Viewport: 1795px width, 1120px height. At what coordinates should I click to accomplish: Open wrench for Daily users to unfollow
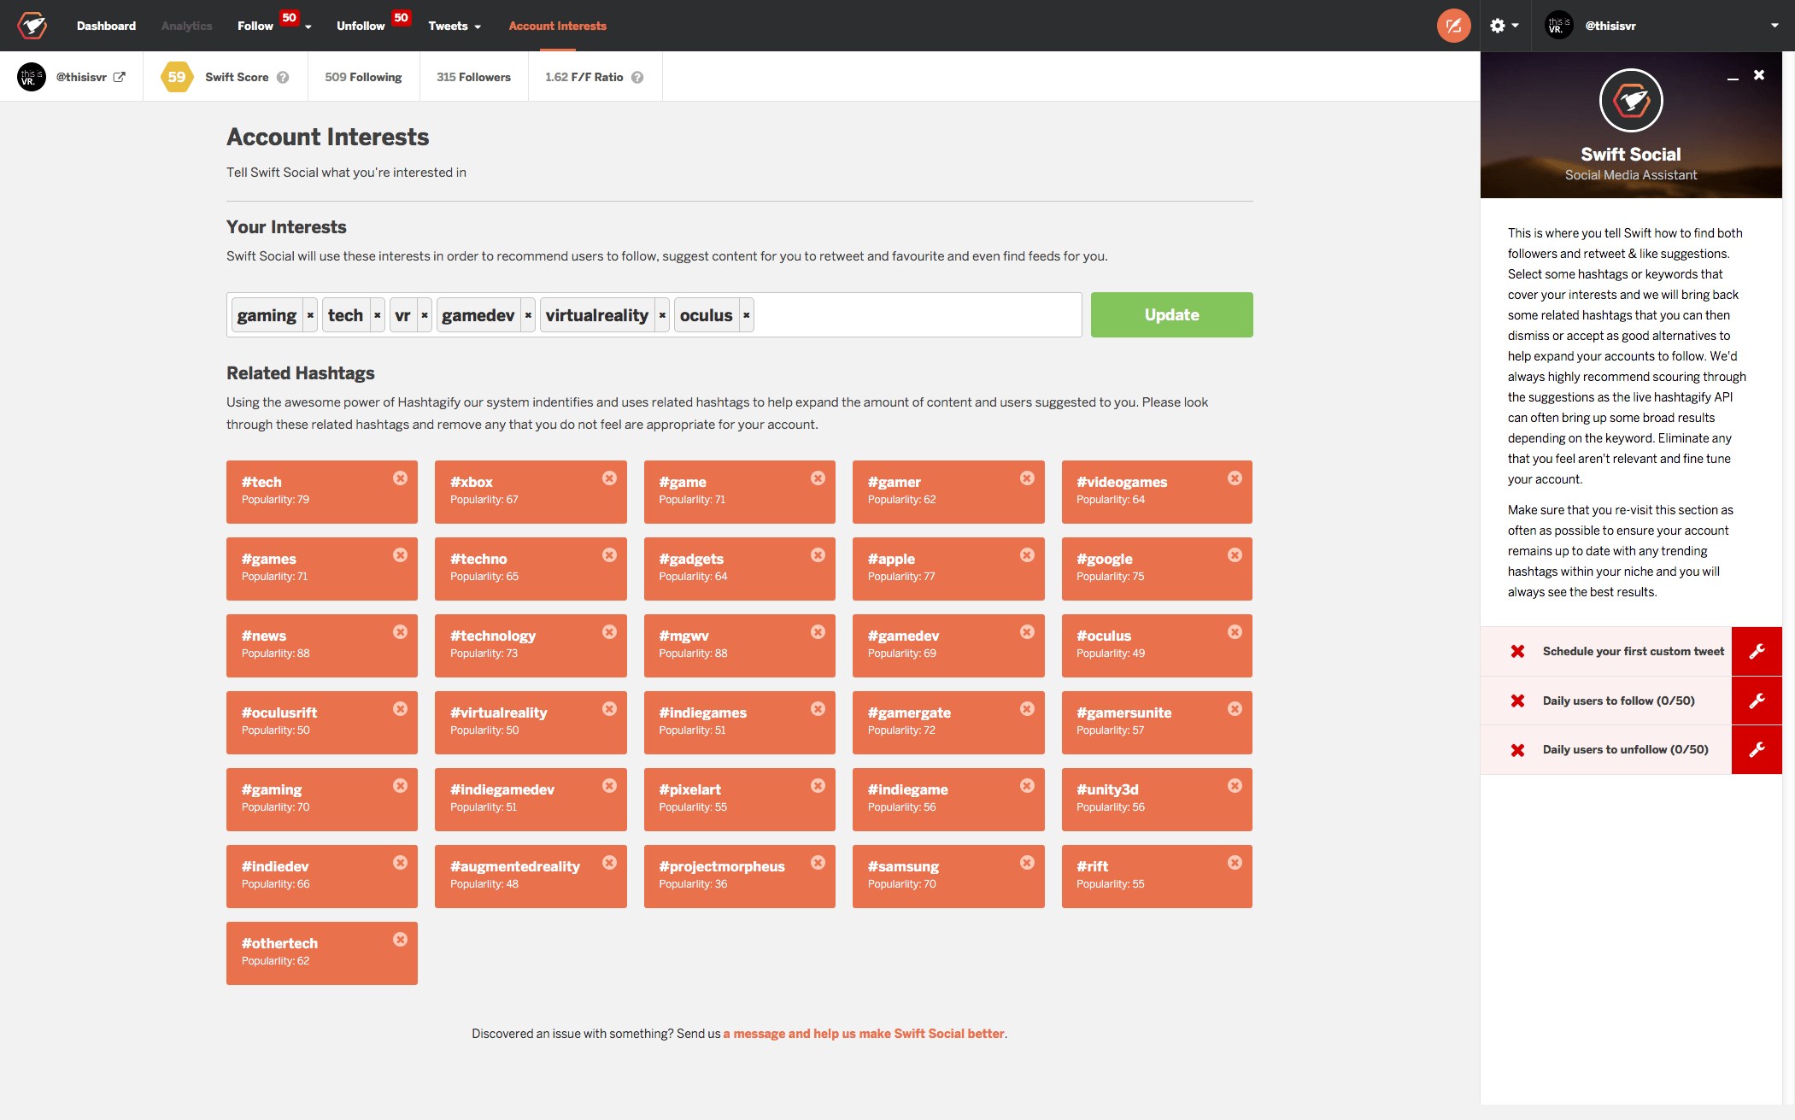tap(1757, 750)
